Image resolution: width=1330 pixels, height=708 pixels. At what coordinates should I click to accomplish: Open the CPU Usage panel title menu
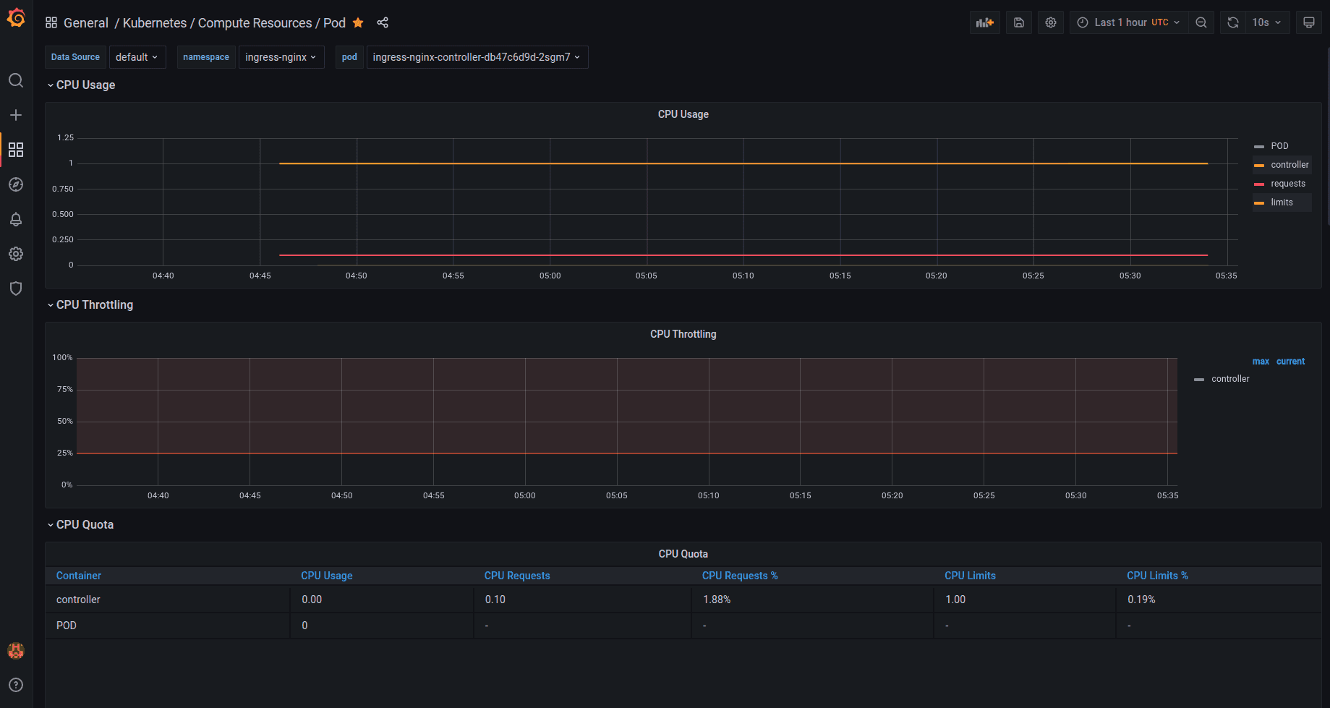coord(683,114)
